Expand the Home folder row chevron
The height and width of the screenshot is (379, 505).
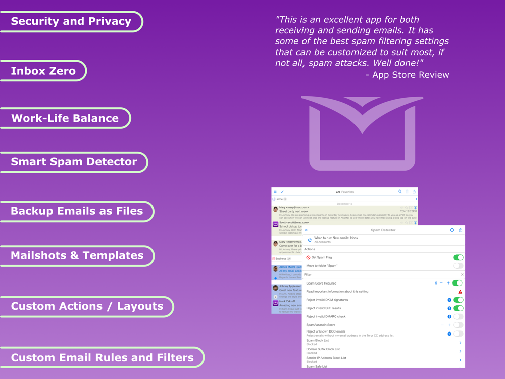416,199
